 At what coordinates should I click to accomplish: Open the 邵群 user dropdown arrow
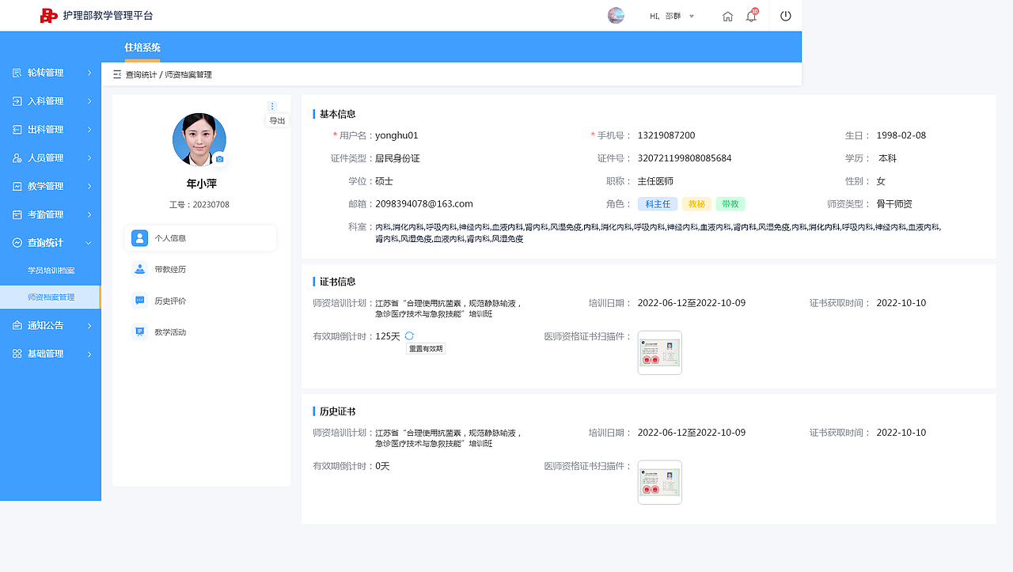(691, 15)
